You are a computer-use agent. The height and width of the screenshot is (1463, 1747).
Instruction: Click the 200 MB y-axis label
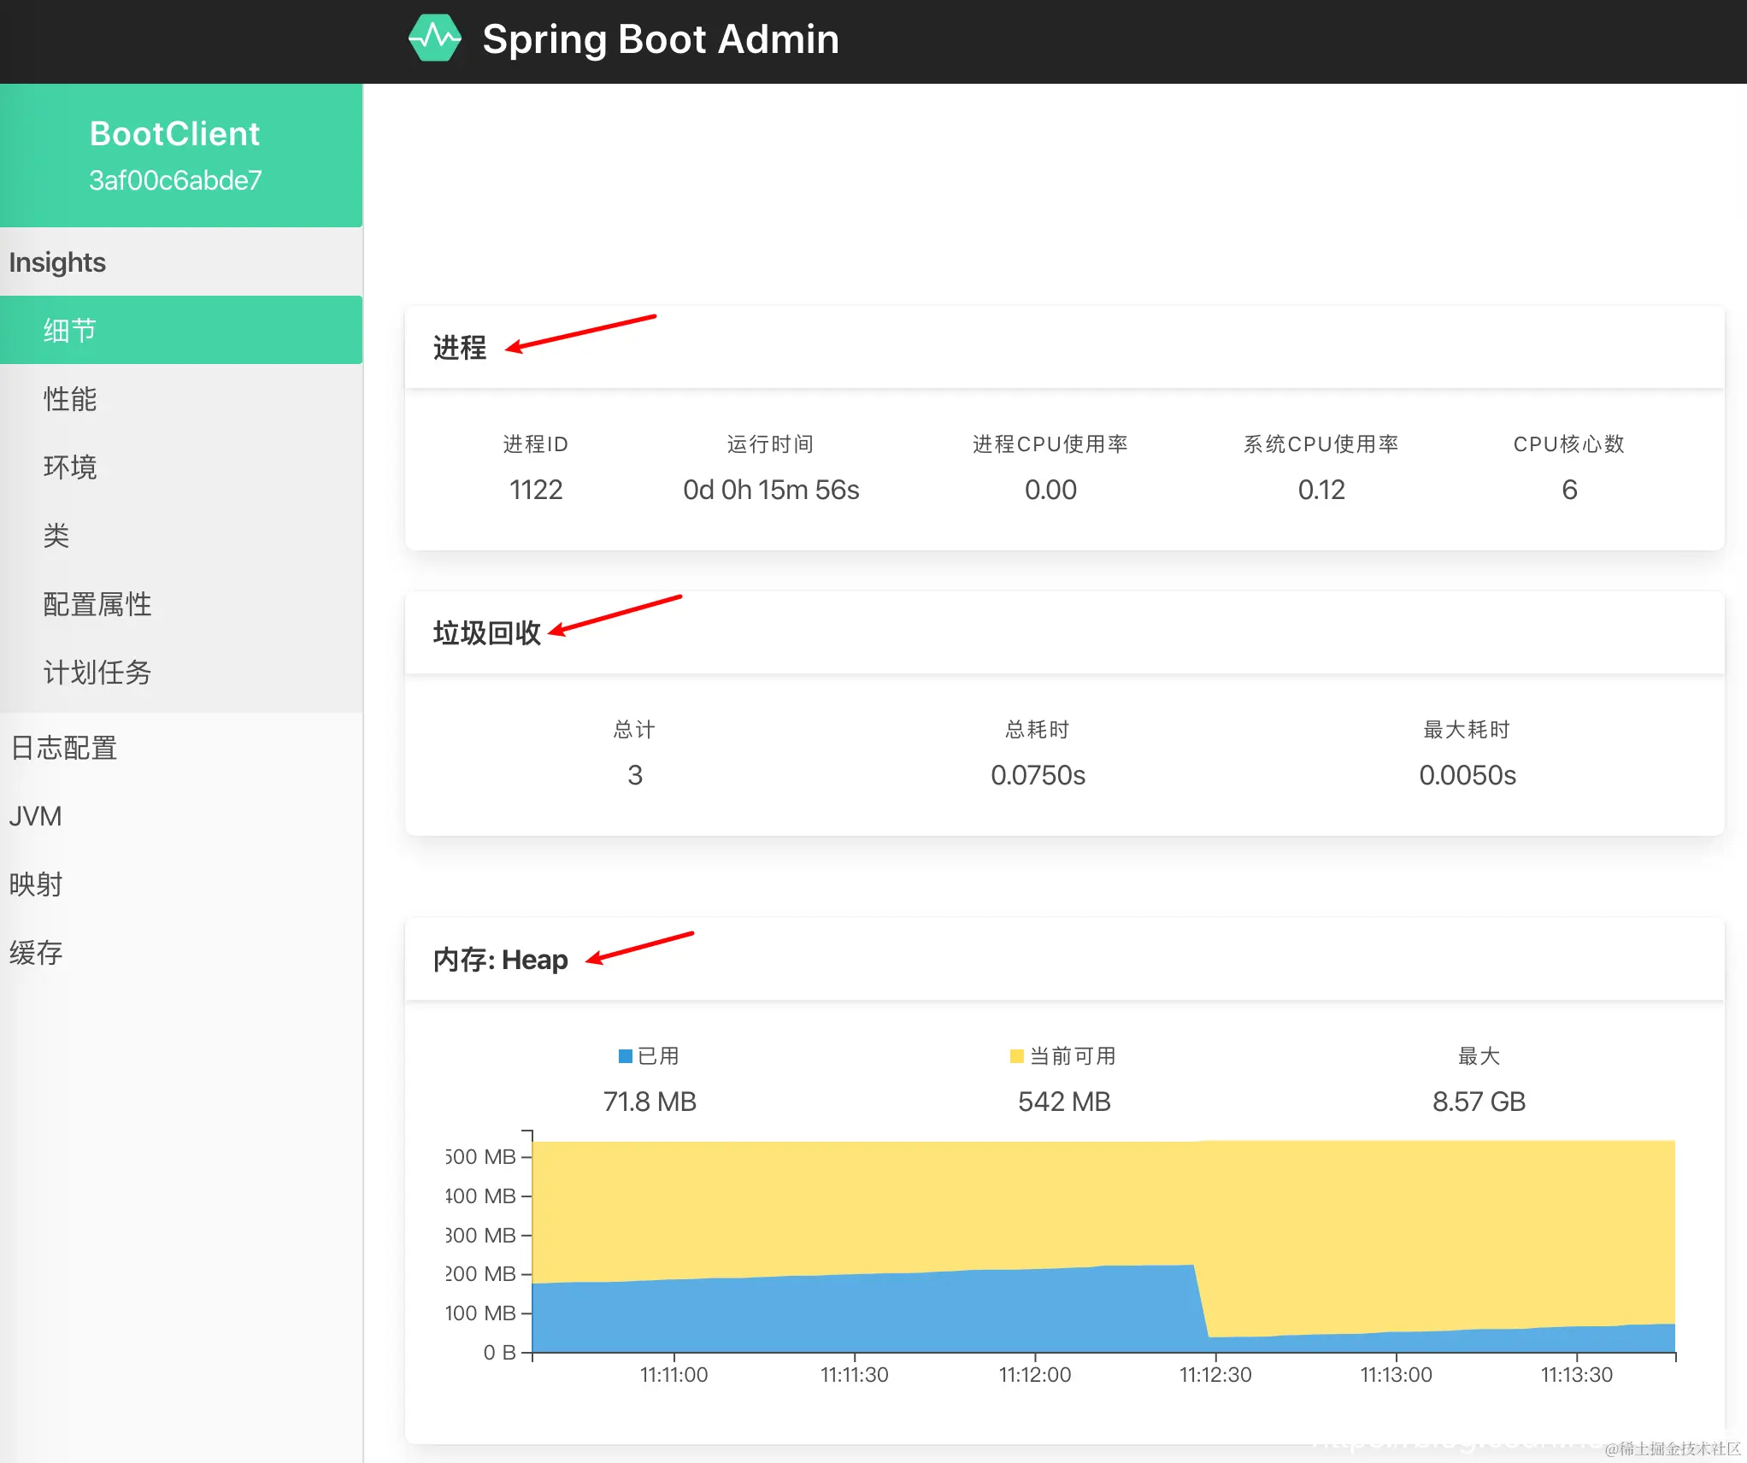pyautogui.click(x=480, y=1274)
